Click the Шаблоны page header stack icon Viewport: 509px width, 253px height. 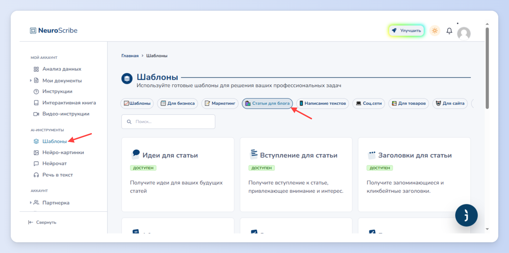127,78
